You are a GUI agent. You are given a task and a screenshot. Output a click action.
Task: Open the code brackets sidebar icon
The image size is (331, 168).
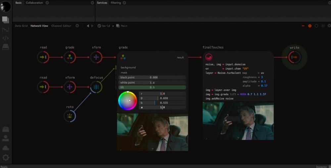[6, 38]
